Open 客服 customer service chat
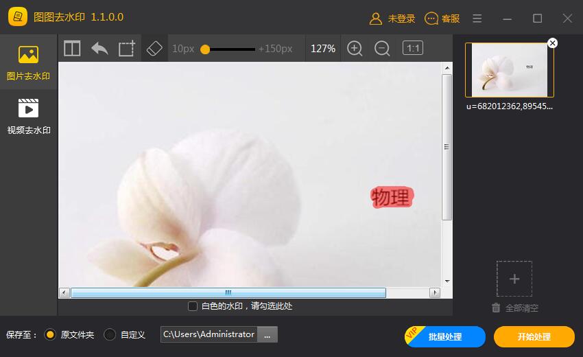583x357 pixels. [442, 19]
